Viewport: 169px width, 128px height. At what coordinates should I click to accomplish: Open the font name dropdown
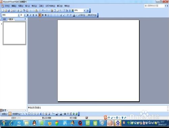point(19,15)
